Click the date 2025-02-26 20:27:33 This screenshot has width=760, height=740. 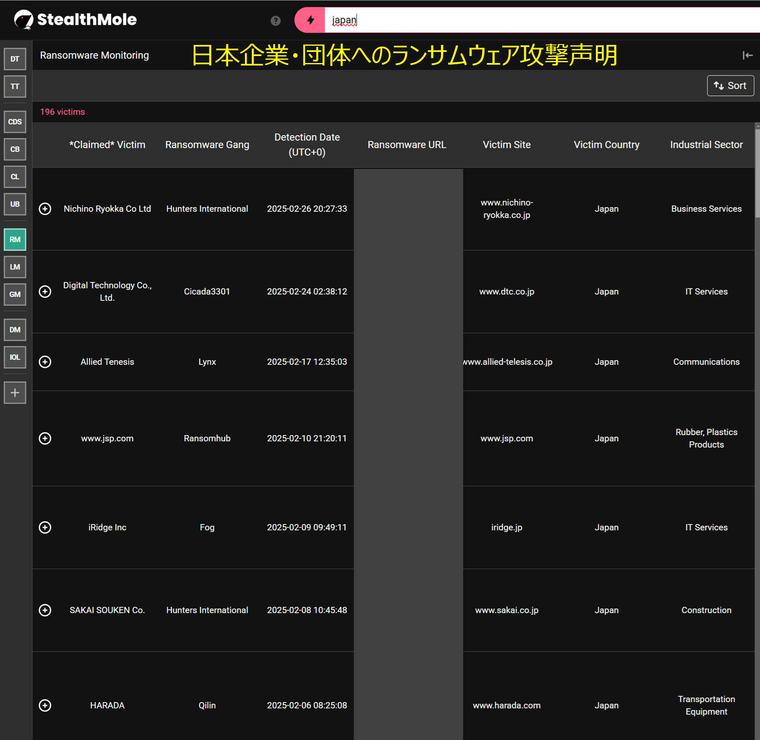coord(307,209)
